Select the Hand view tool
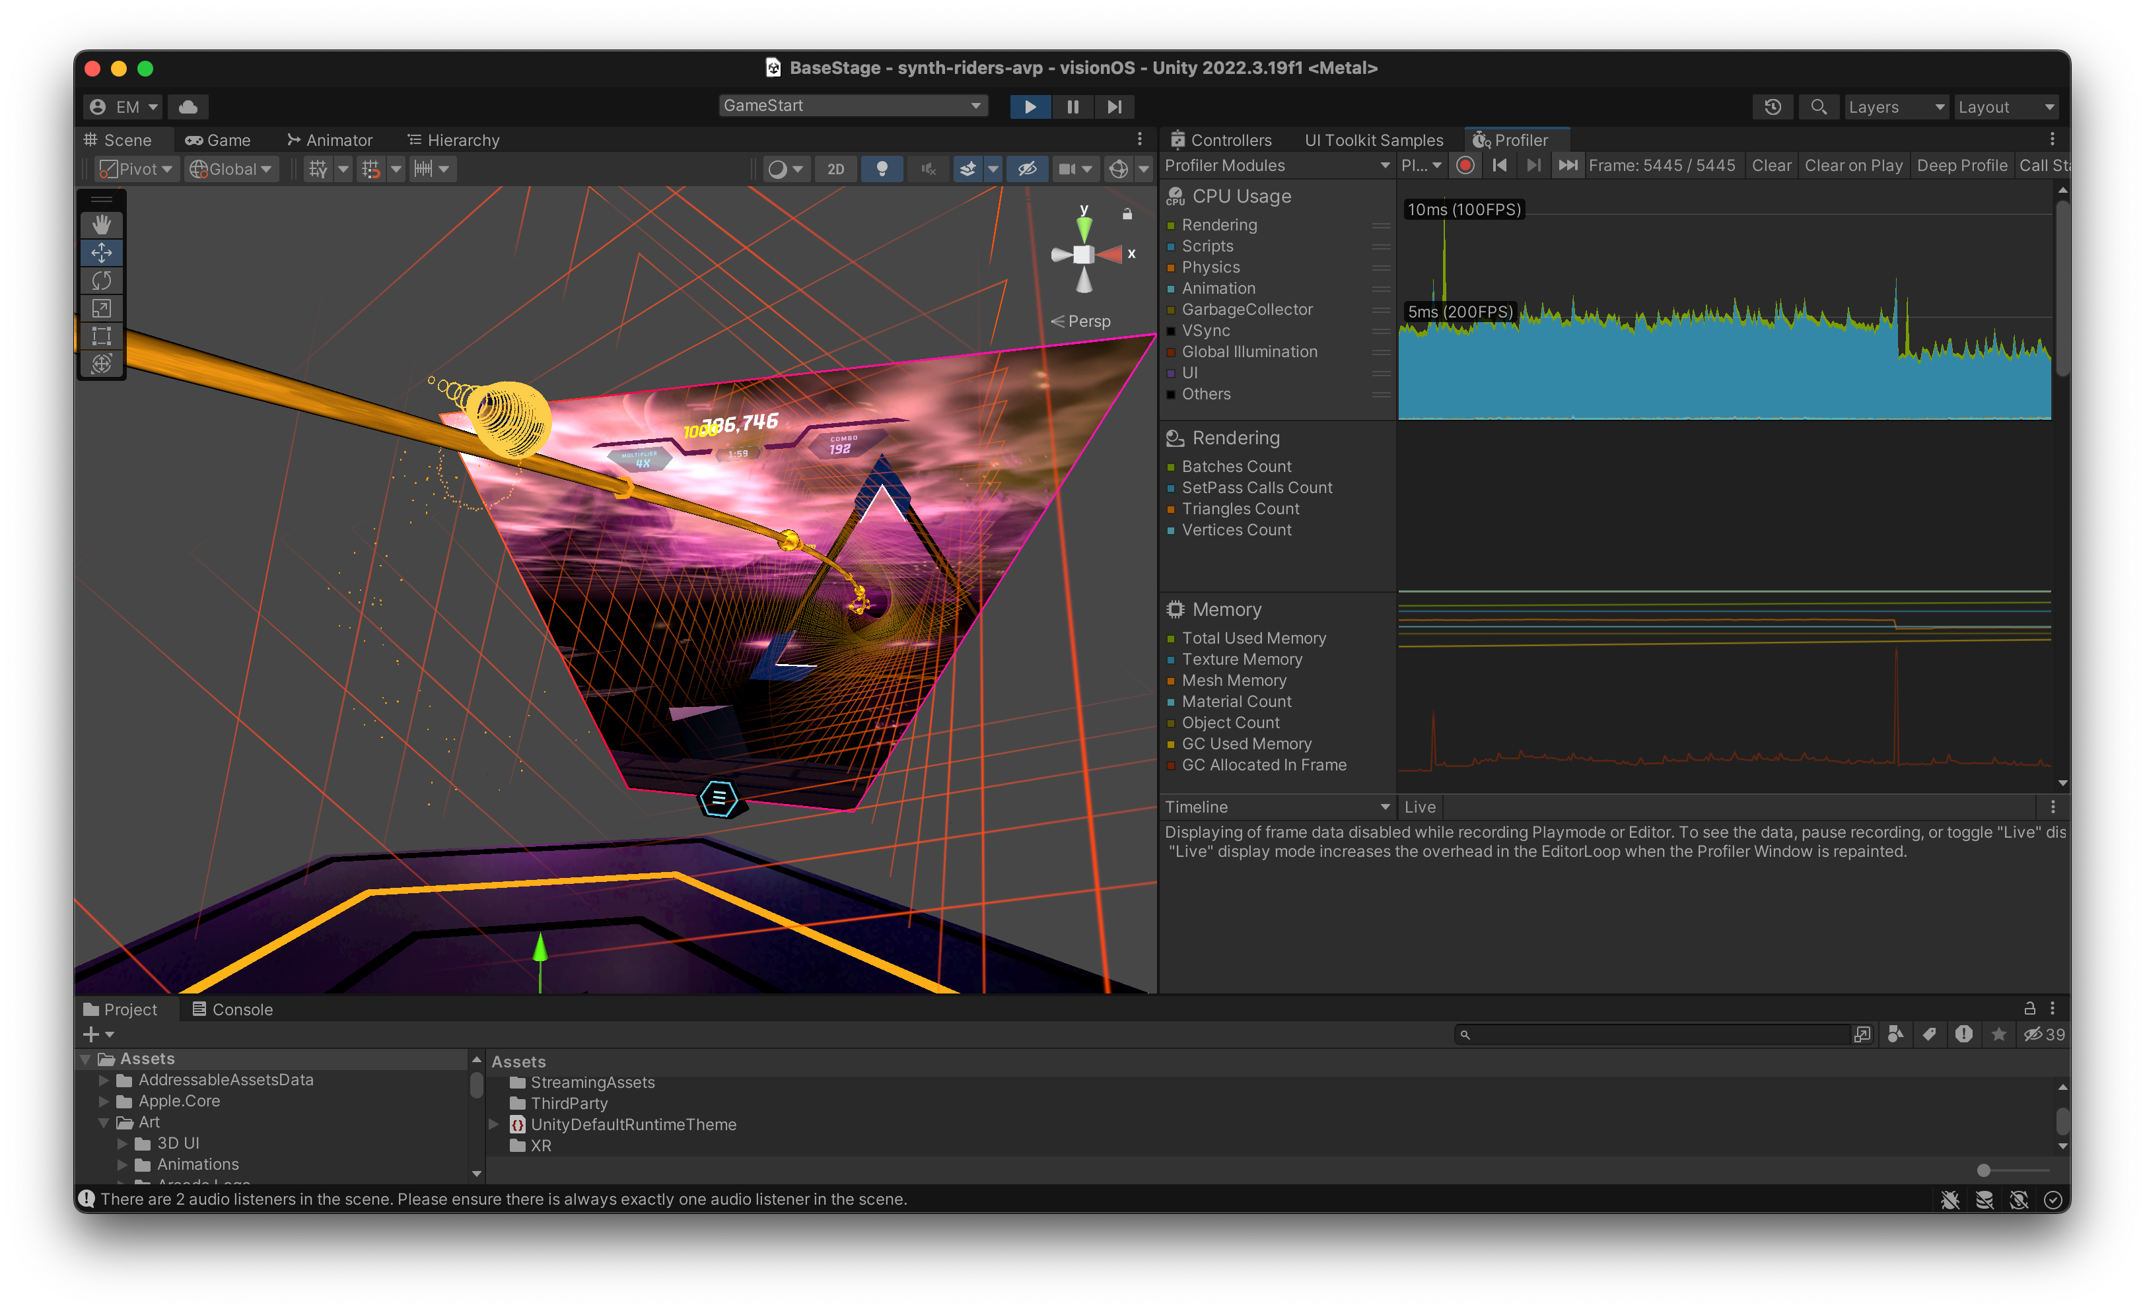 [x=102, y=224]
